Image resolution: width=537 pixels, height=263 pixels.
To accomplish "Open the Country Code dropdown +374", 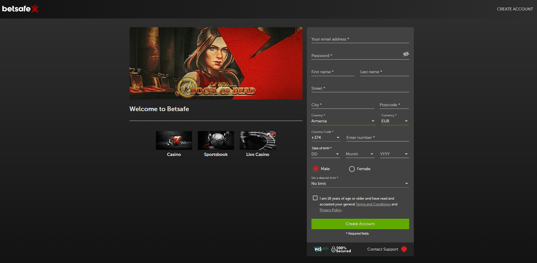I will [x=326, y=138].
